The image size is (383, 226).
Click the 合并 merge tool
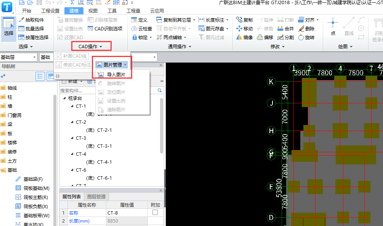tap(286, 29)
